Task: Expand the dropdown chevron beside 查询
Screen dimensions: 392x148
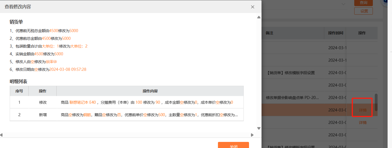Action: pyautogui.click(x=343, y=4)
